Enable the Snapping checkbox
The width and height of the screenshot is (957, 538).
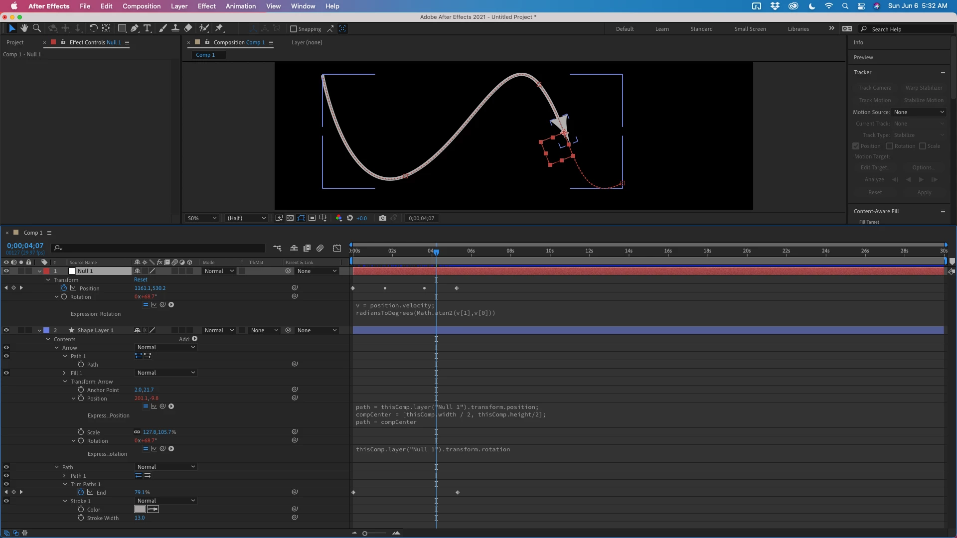294,29
